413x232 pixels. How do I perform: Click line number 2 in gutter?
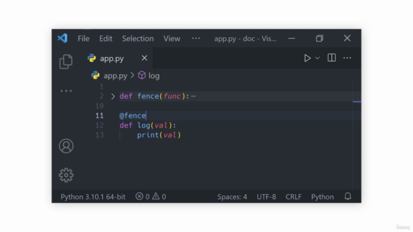click(x=101, y=96)
